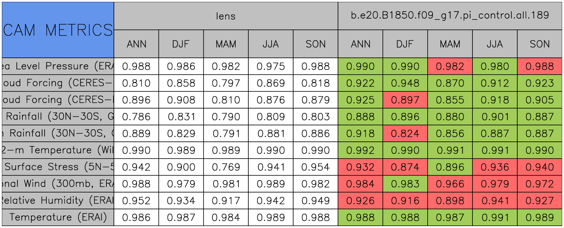Click the white cell showing 0.769

tap(226, 167)
